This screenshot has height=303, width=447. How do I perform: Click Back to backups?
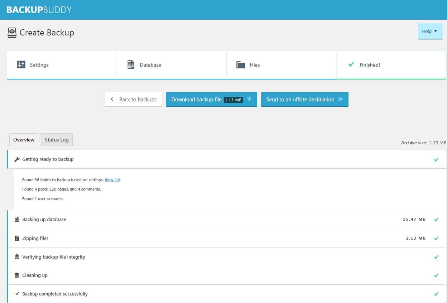coord(133,99)
